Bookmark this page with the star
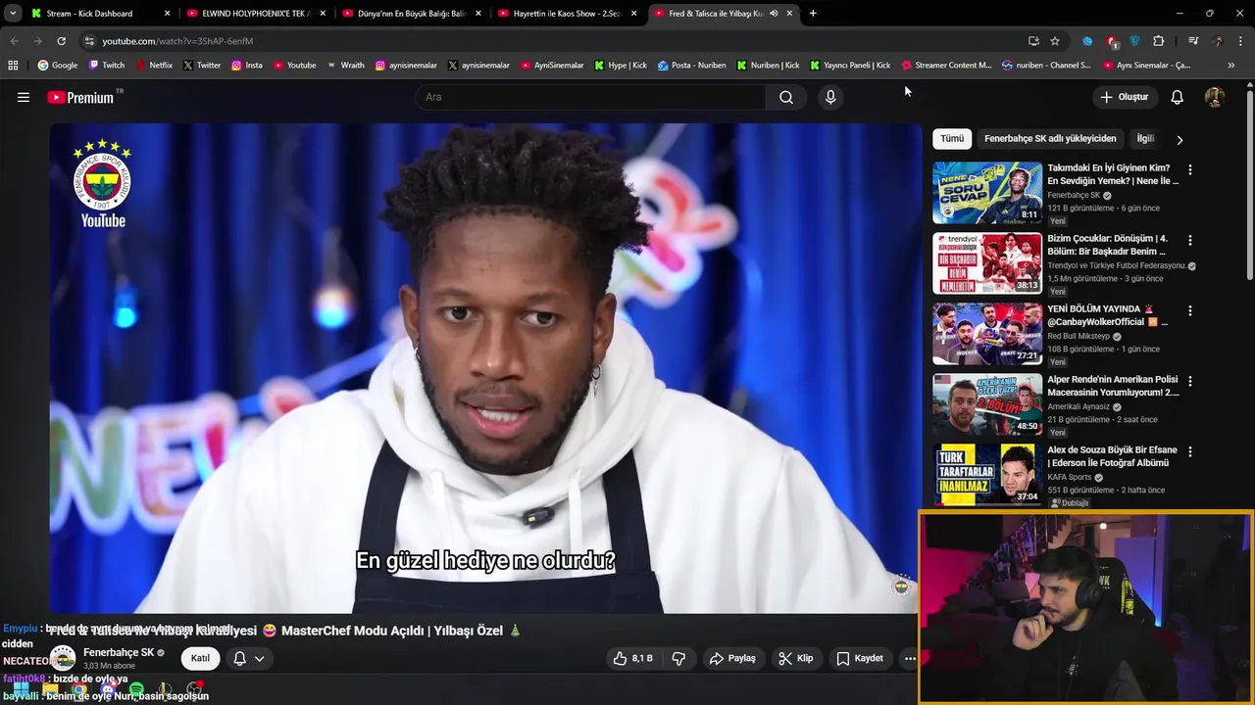The height and width of the screenshot is (705, 1255). tap(1055, 41)
